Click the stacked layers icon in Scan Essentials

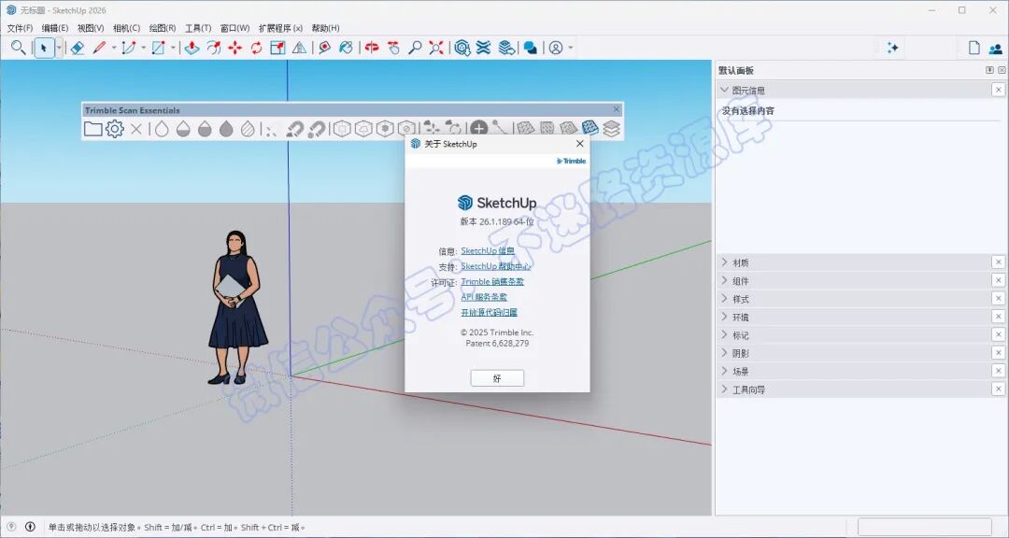coord(611,129)
